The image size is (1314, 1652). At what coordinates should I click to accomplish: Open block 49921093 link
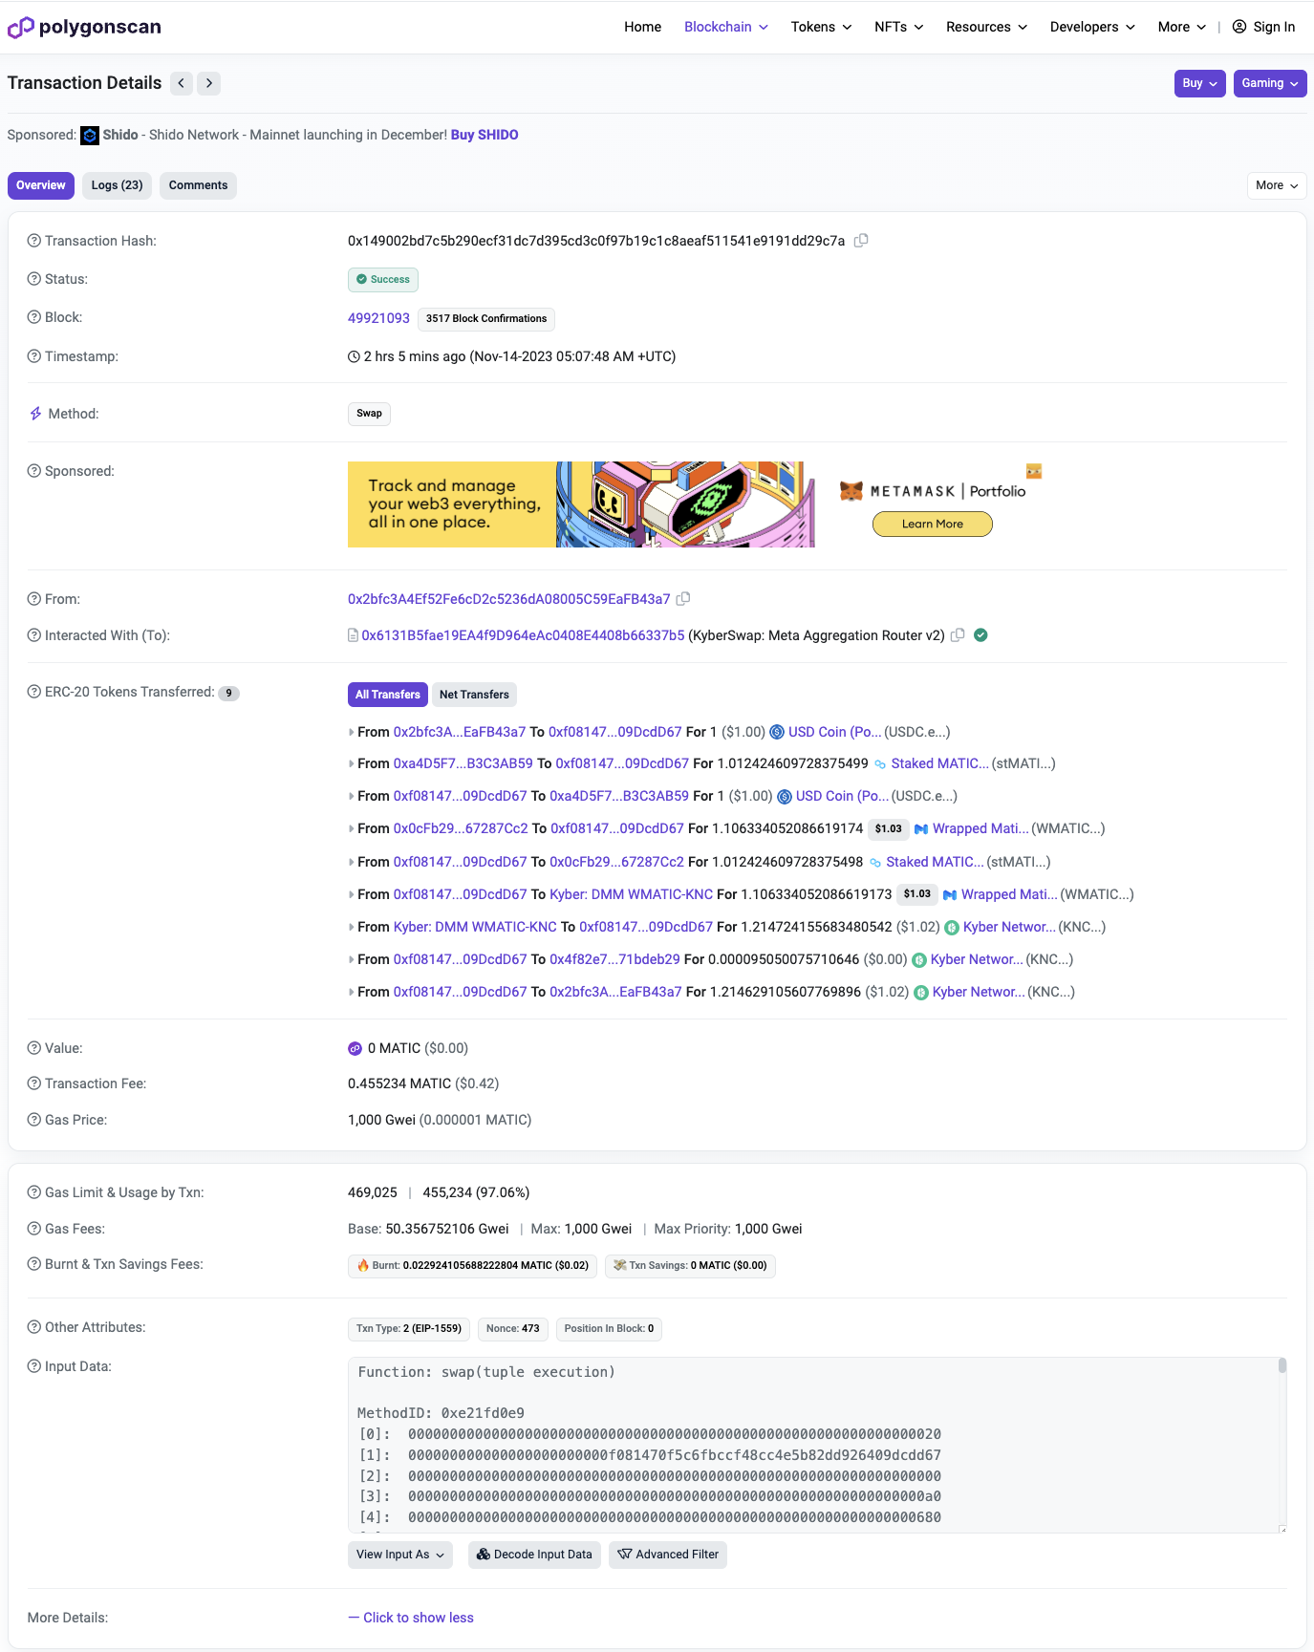click(378, 318)
